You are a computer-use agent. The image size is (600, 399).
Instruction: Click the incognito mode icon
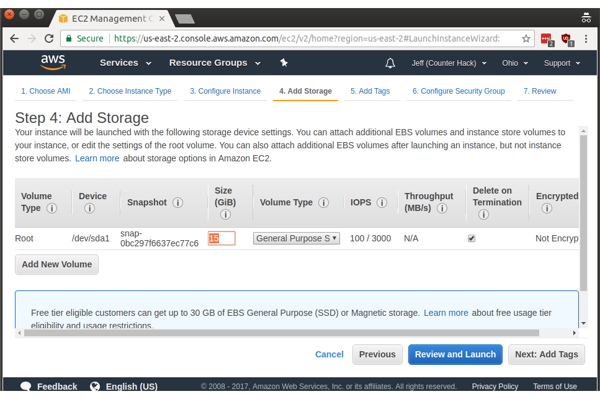(x=586, y=17)
